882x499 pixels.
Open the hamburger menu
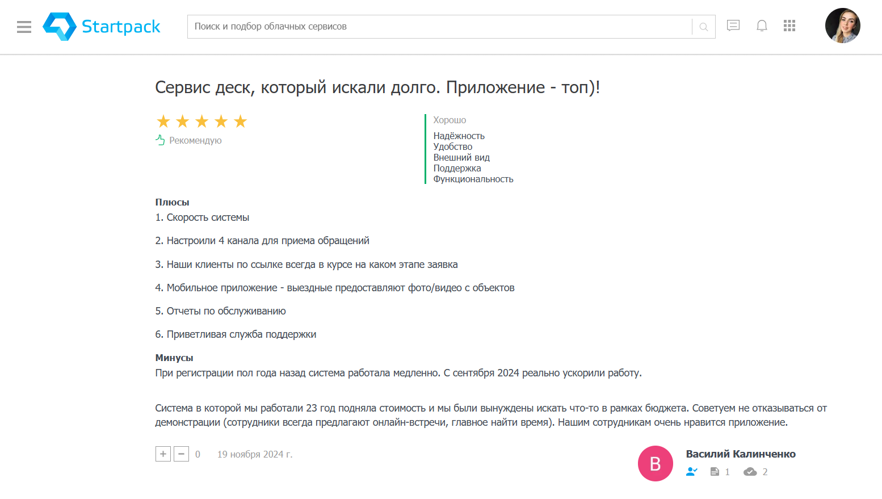click(x=24, y=27)
